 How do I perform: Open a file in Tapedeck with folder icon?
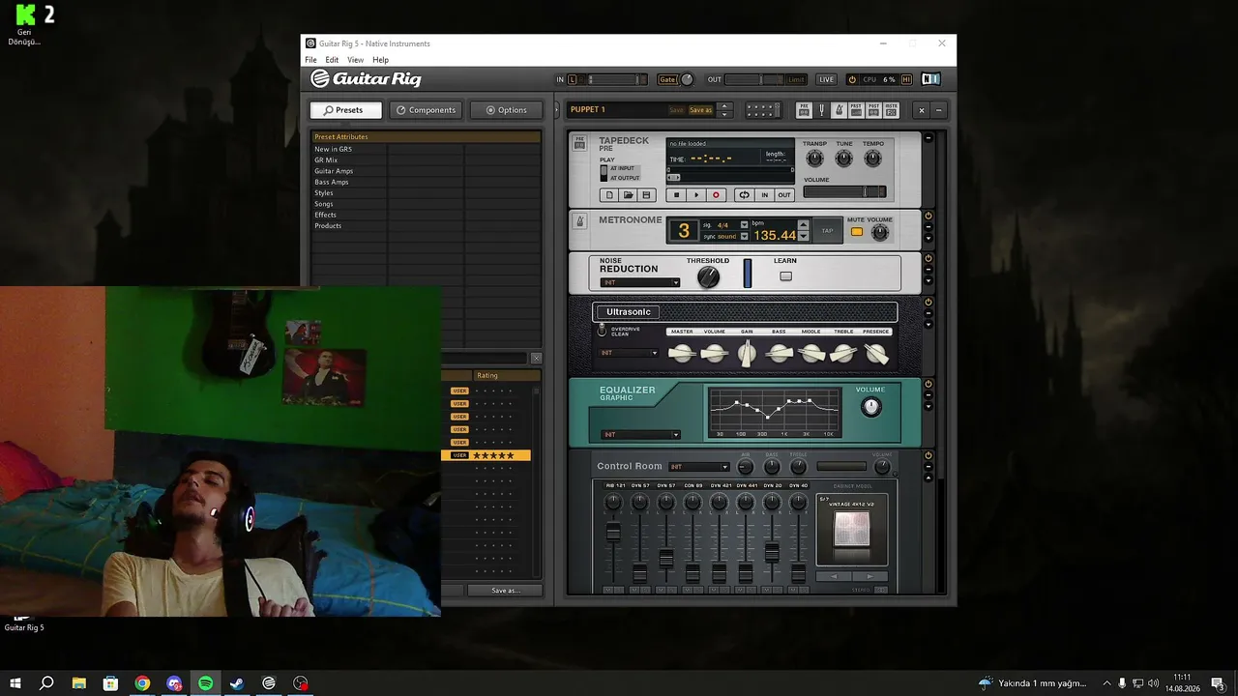pyautogui.click(x=628, y=195)
